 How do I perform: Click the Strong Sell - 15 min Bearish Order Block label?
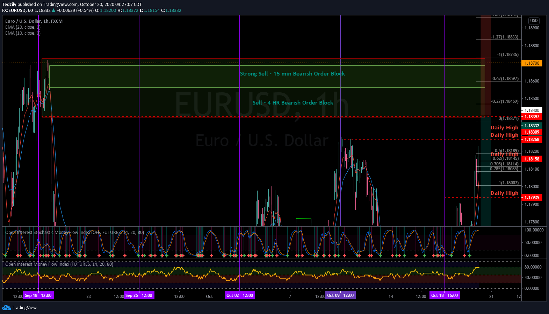[292, 74]
